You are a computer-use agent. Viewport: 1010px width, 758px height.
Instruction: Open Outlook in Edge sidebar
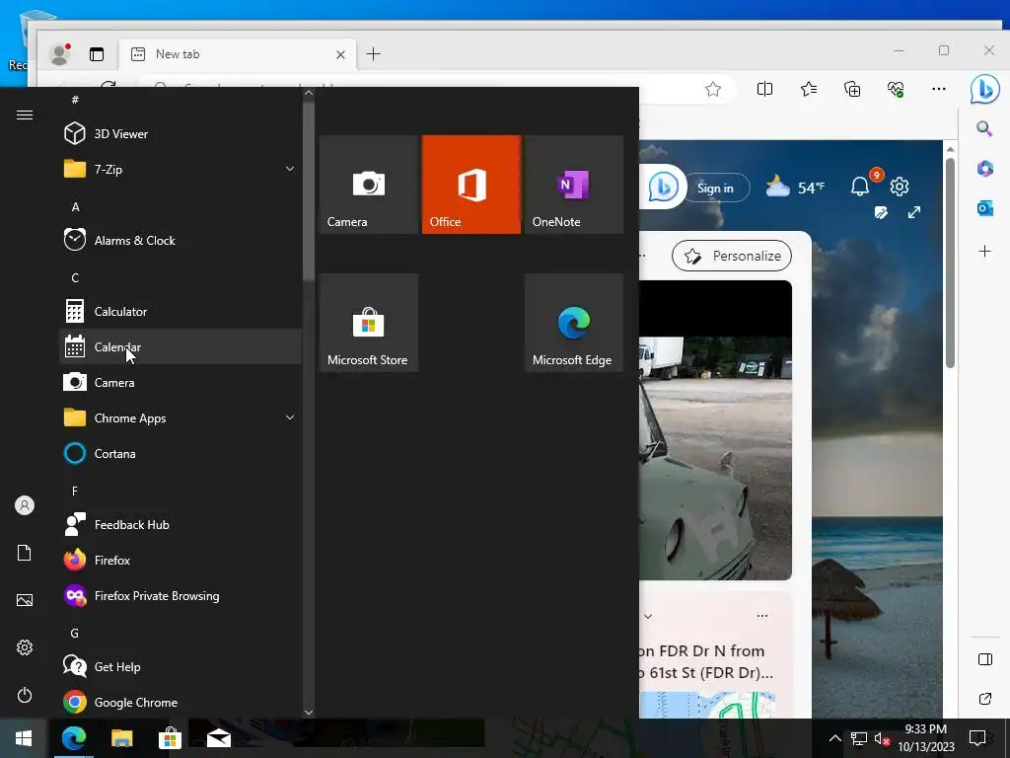tap(984, 209)
